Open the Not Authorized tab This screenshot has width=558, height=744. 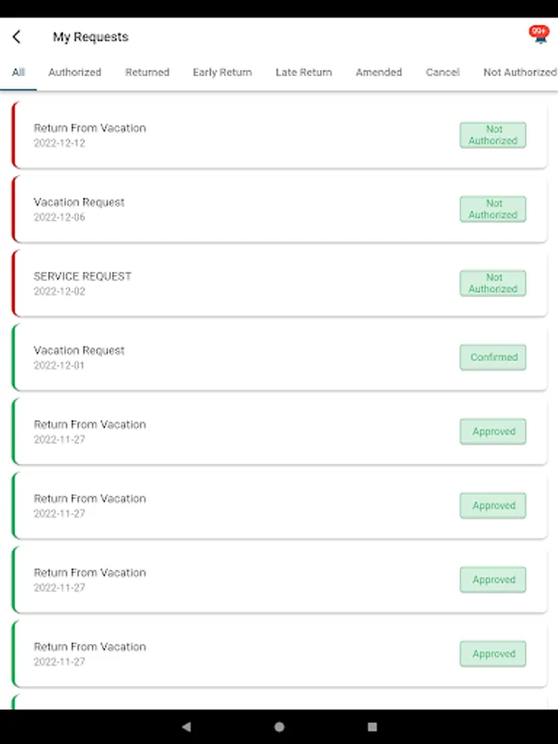(520, 72)
